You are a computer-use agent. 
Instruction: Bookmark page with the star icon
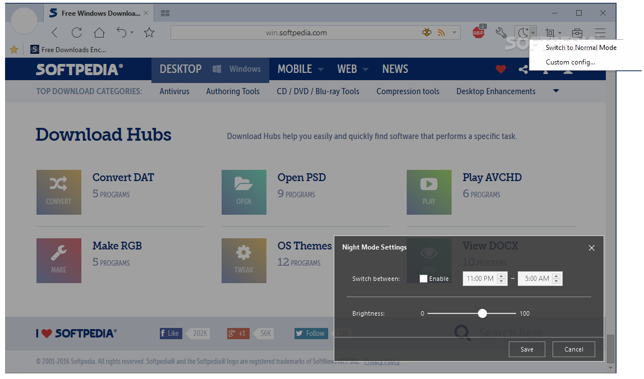click(x=149, y=33)
